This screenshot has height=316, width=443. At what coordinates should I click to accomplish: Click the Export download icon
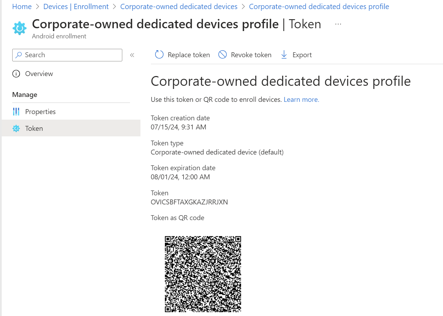284,54
